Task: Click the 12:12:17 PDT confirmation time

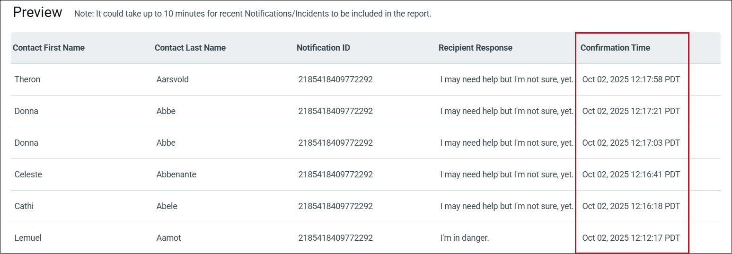Action: [631, 238]
